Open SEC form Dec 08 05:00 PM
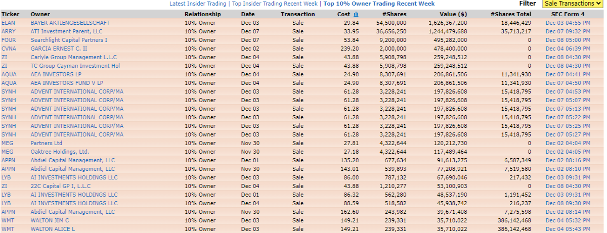This screenshot has width=607, height=233. (x=568, y=40)
